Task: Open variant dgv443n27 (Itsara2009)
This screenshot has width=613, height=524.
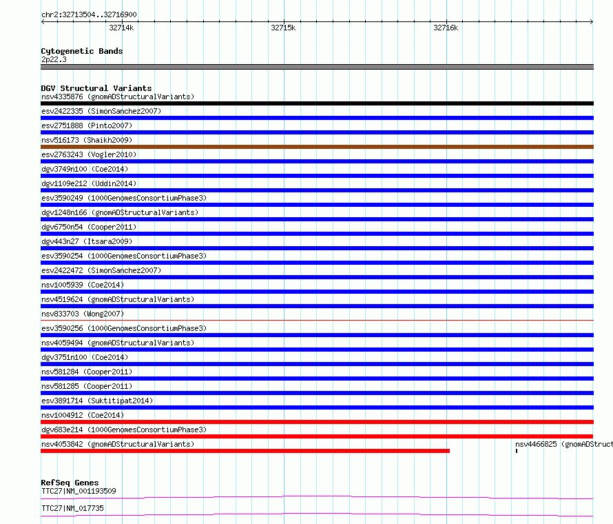Action: point(87,241)
